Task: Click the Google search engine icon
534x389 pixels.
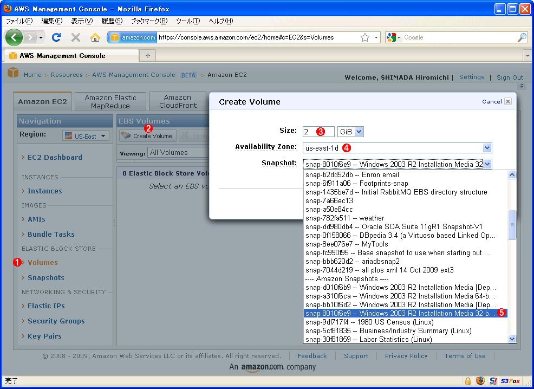Action: 392,37
